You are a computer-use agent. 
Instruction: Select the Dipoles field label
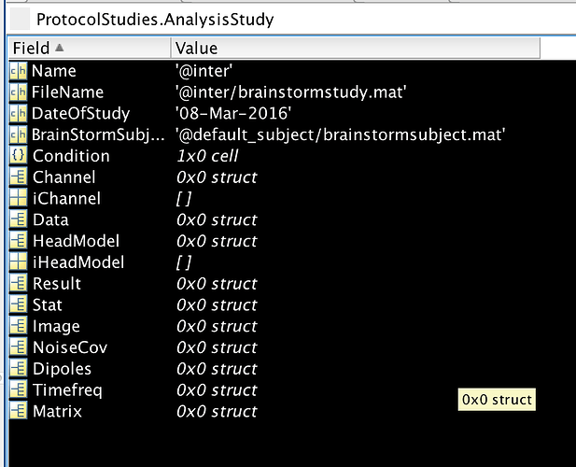click(x=63, y=369)
